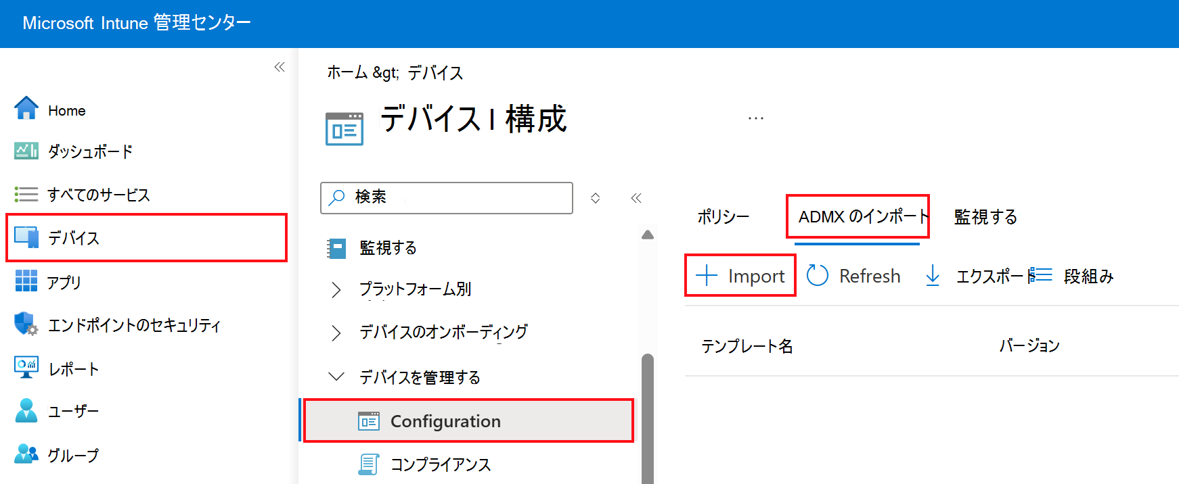Collapse the デバイスを管理する section
Screen dimensions: 1179x484
click(336, 377)
